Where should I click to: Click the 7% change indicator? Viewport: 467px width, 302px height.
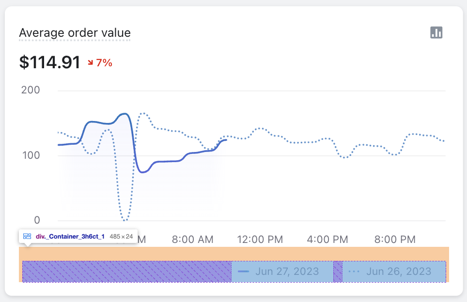coord(103,62)
